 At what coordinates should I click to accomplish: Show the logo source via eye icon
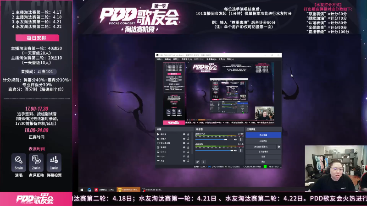coord(184,156)
